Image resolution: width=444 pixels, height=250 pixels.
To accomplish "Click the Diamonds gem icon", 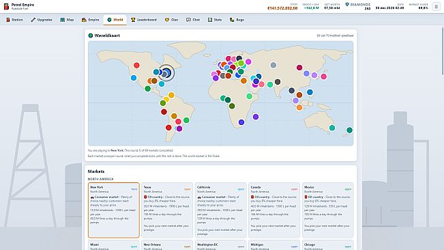I will click(347, 4).
